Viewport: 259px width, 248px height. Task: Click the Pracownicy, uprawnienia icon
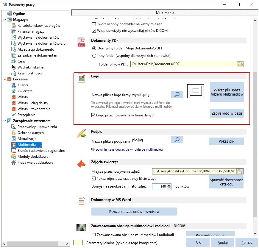tap(14, 127)
